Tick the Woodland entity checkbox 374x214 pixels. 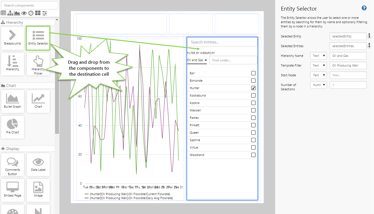pos(253,155)
